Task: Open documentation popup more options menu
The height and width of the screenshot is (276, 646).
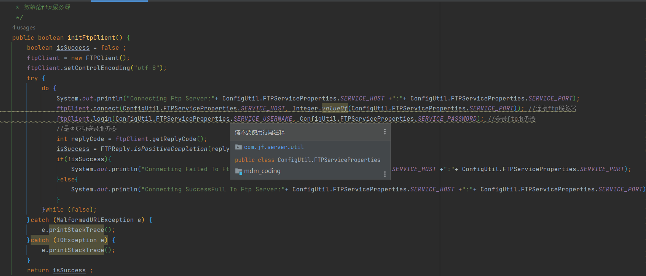Action: pos(385,174)
